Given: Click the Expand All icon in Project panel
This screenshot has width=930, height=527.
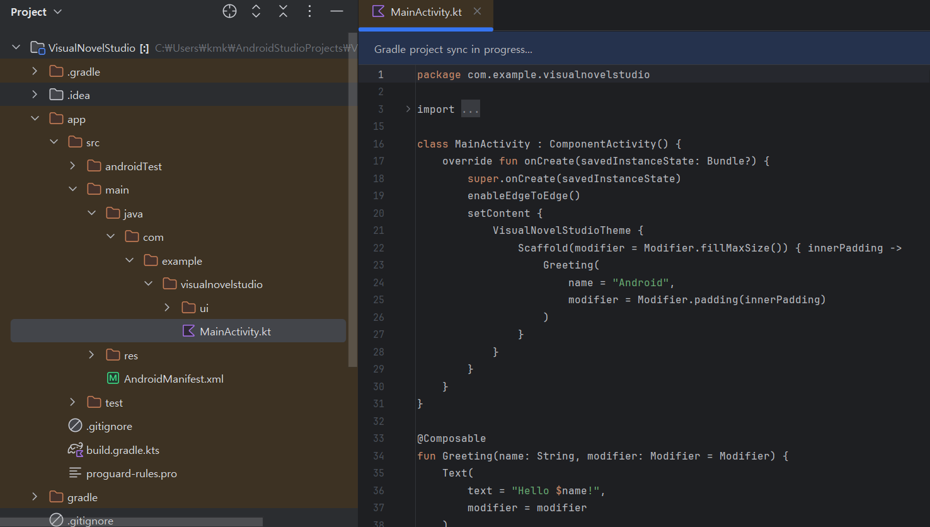Looking at the screenshot, I should click(x=256, y=11).
